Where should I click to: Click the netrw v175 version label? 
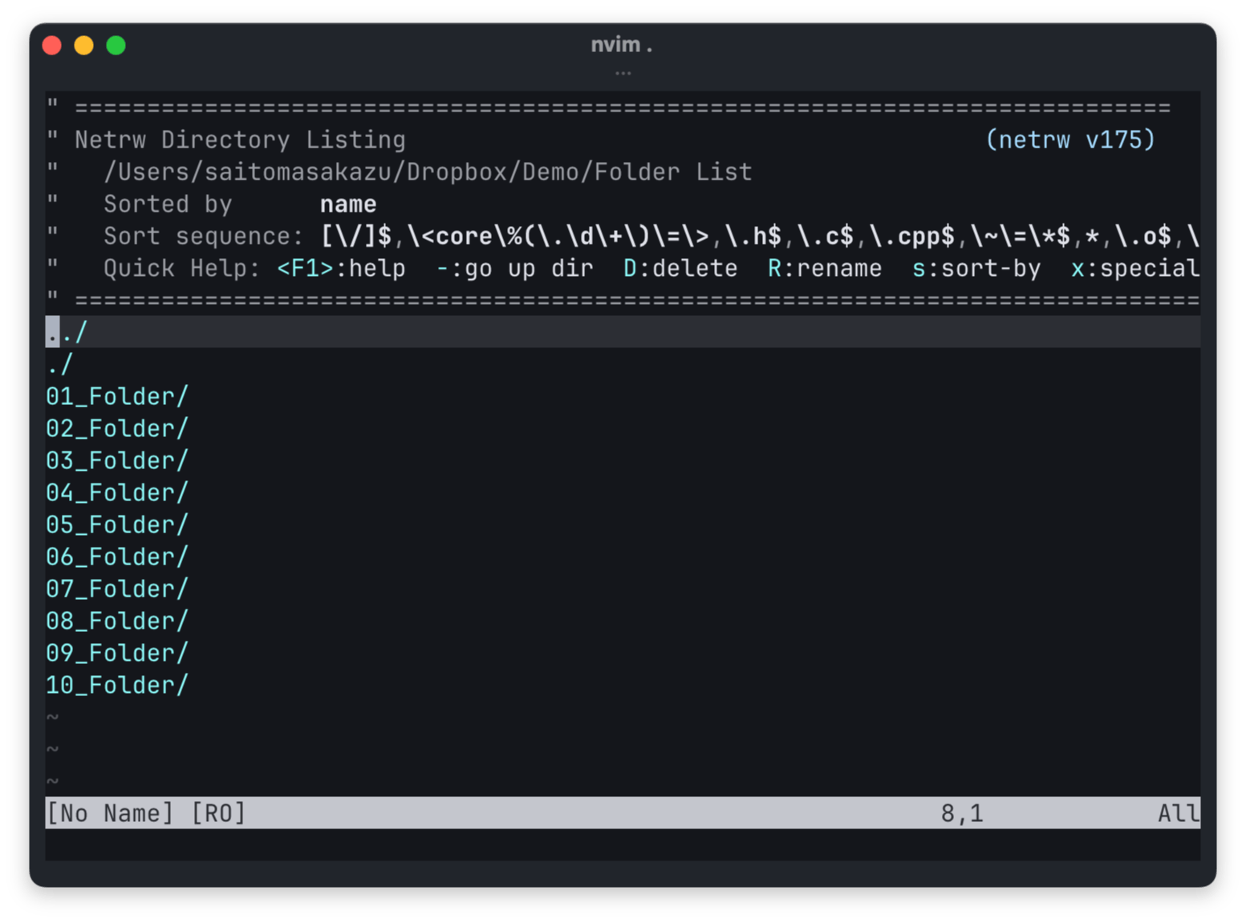tap(1069, 140)
